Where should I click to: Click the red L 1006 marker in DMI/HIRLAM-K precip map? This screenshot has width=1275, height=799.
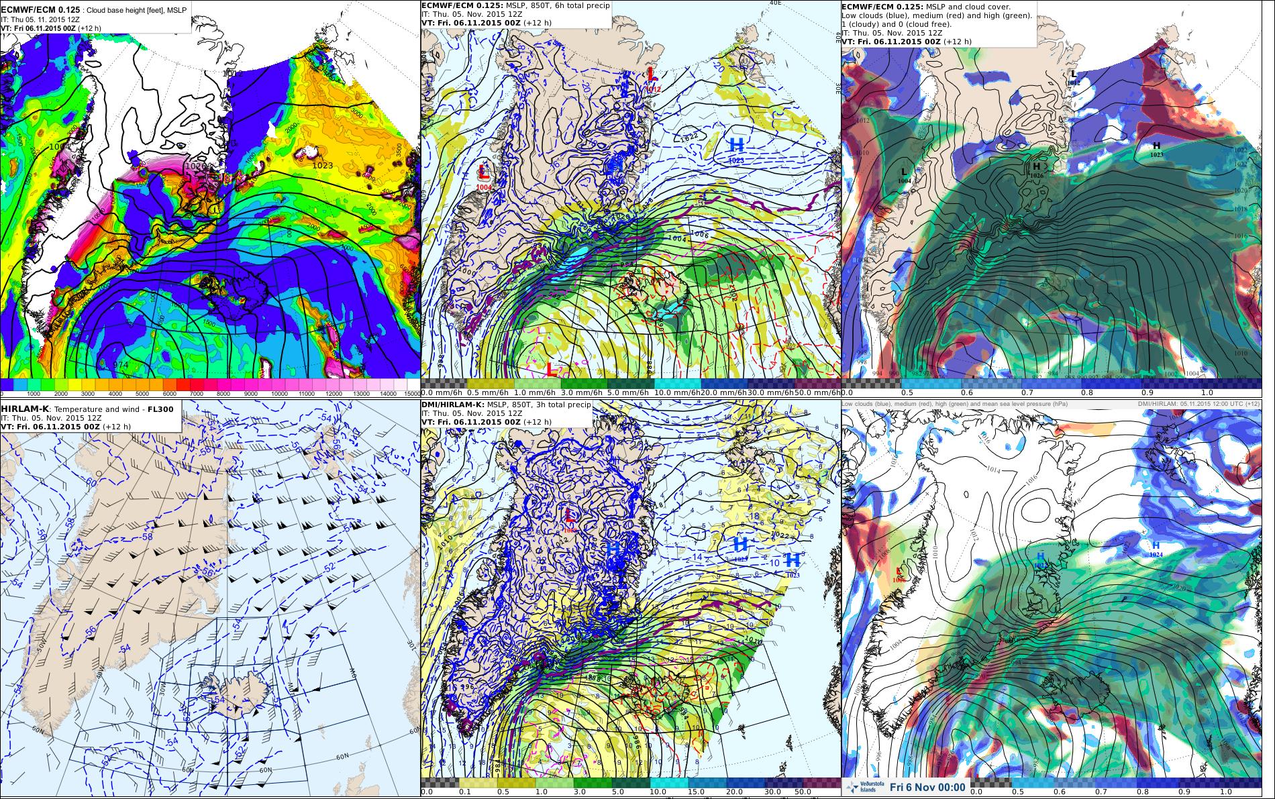[570, 520]
